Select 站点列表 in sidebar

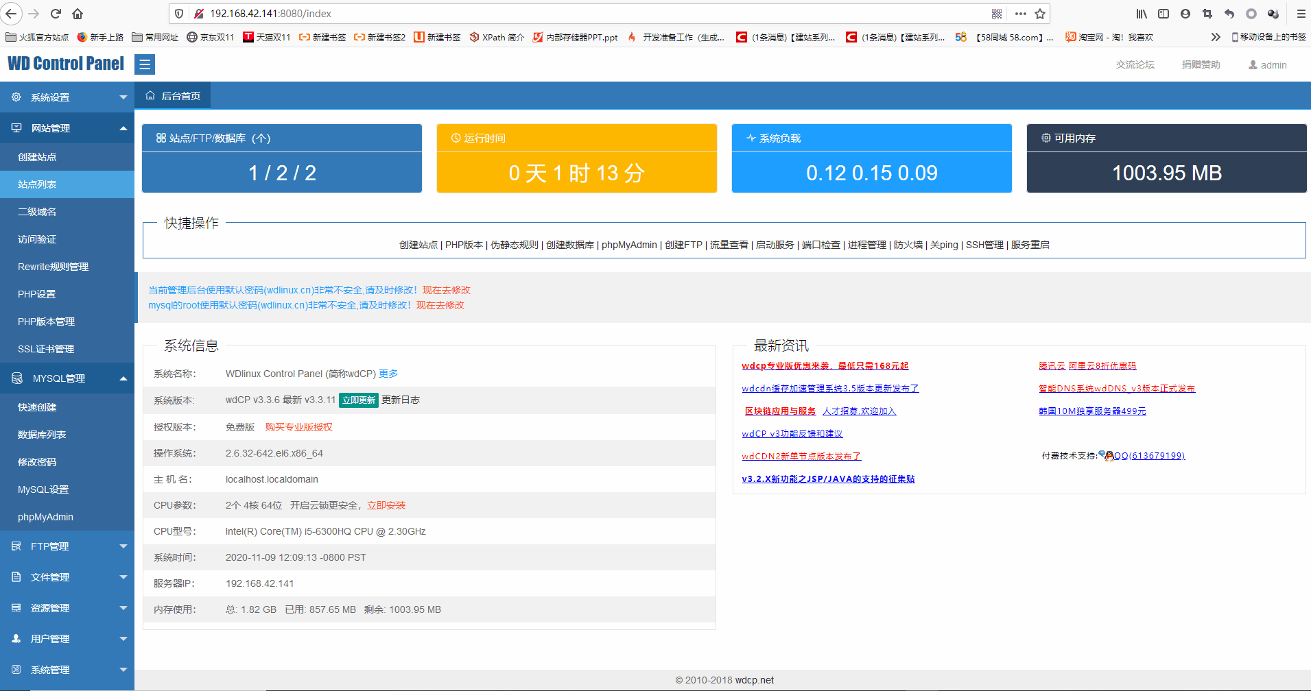click(67, 184)
